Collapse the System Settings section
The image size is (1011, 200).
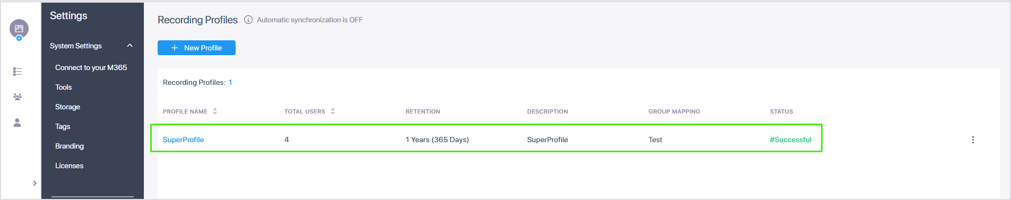click(x=129, y=46)
